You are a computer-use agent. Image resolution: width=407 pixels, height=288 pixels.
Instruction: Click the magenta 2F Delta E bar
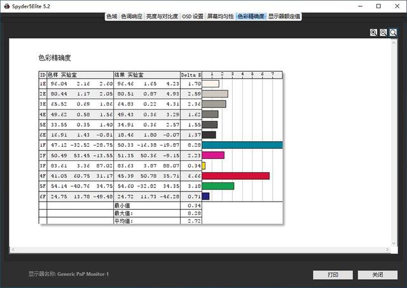tap(212, 155)
